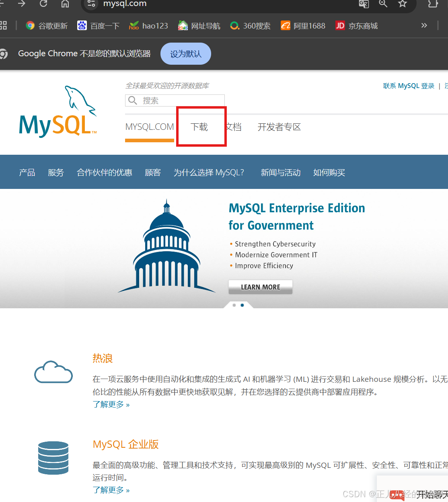Click the cloud icon beside 热浪

[x=53, y=372]
